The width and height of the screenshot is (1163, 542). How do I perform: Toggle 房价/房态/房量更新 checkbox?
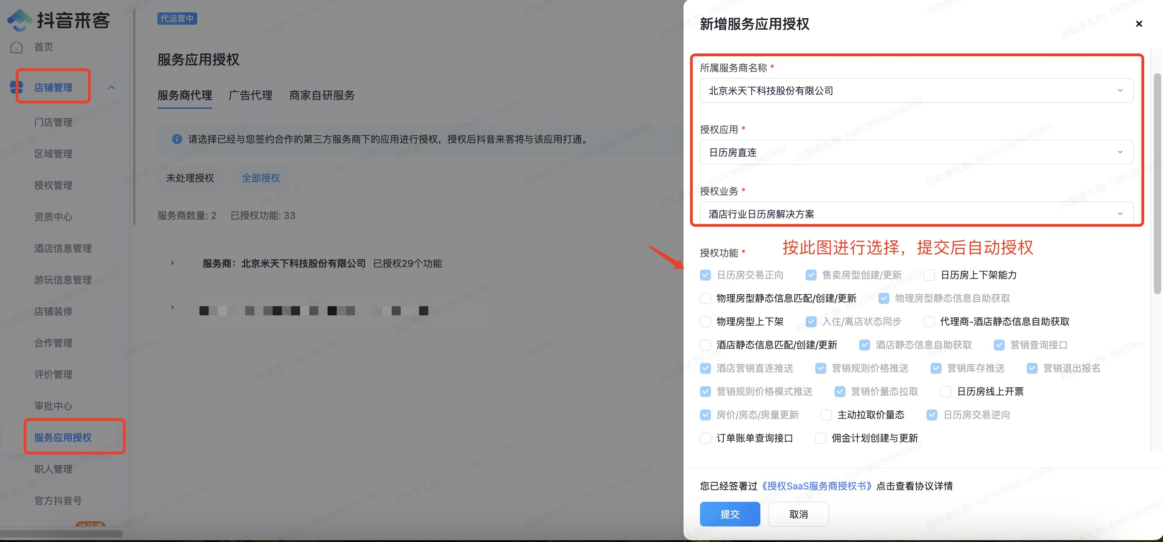(705, 415)
